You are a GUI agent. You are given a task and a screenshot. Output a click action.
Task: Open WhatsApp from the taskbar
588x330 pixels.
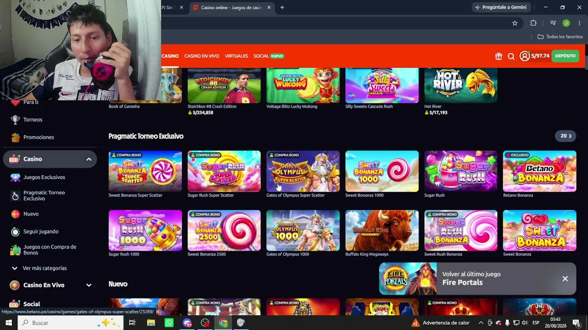coord(169,323)
